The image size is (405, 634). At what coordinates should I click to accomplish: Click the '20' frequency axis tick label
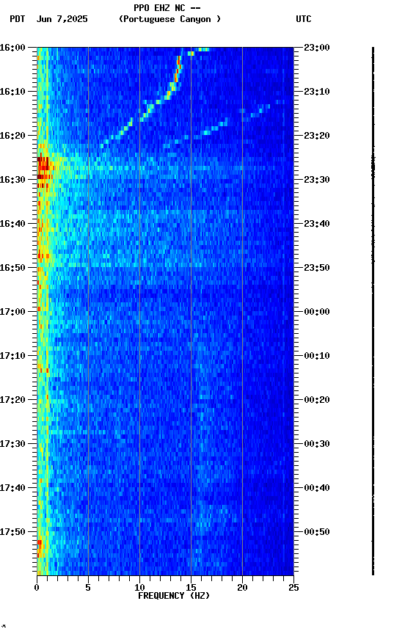coord(242,588)
